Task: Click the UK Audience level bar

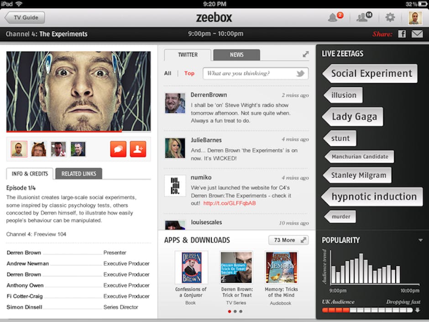Action: (x=367, y=310)
